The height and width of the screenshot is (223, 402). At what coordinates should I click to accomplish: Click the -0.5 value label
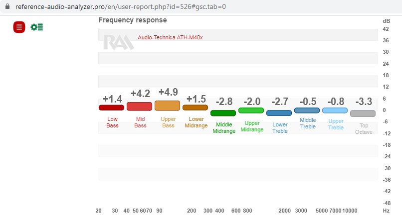[308, 102]
